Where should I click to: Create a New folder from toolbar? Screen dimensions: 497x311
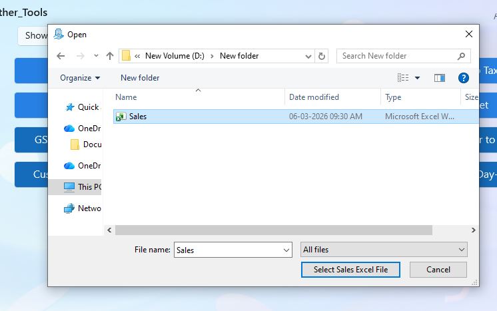[x=140, y=78]
